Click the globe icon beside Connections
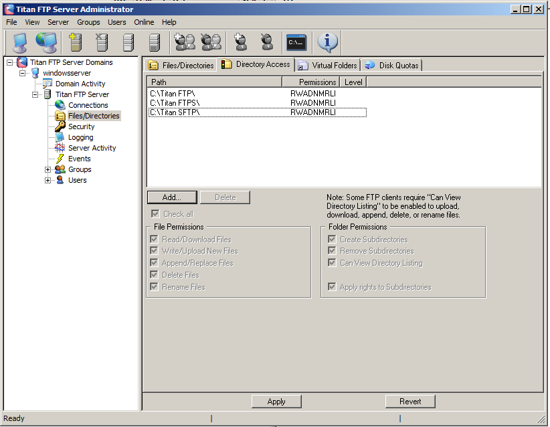This screenshot has height=427, width=550. [x=60, y=105]
